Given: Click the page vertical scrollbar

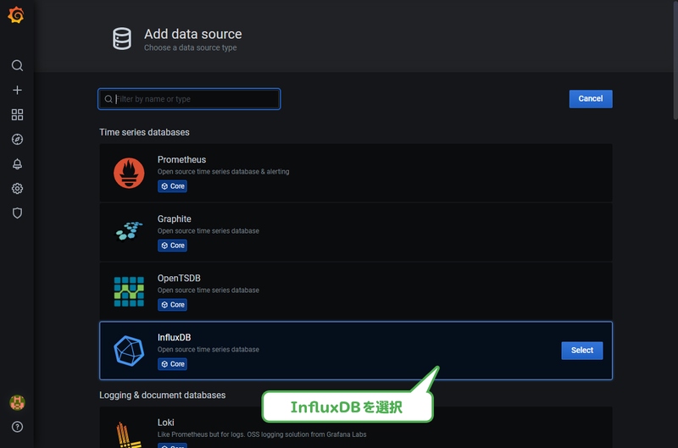Looking at the screenshot, I should pyautogui.click(x=675, y=60).
